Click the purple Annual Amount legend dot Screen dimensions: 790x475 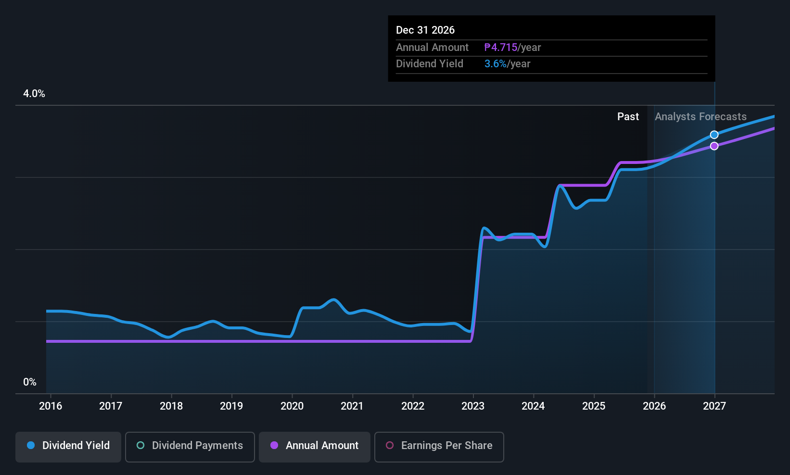tap(274, 446)
